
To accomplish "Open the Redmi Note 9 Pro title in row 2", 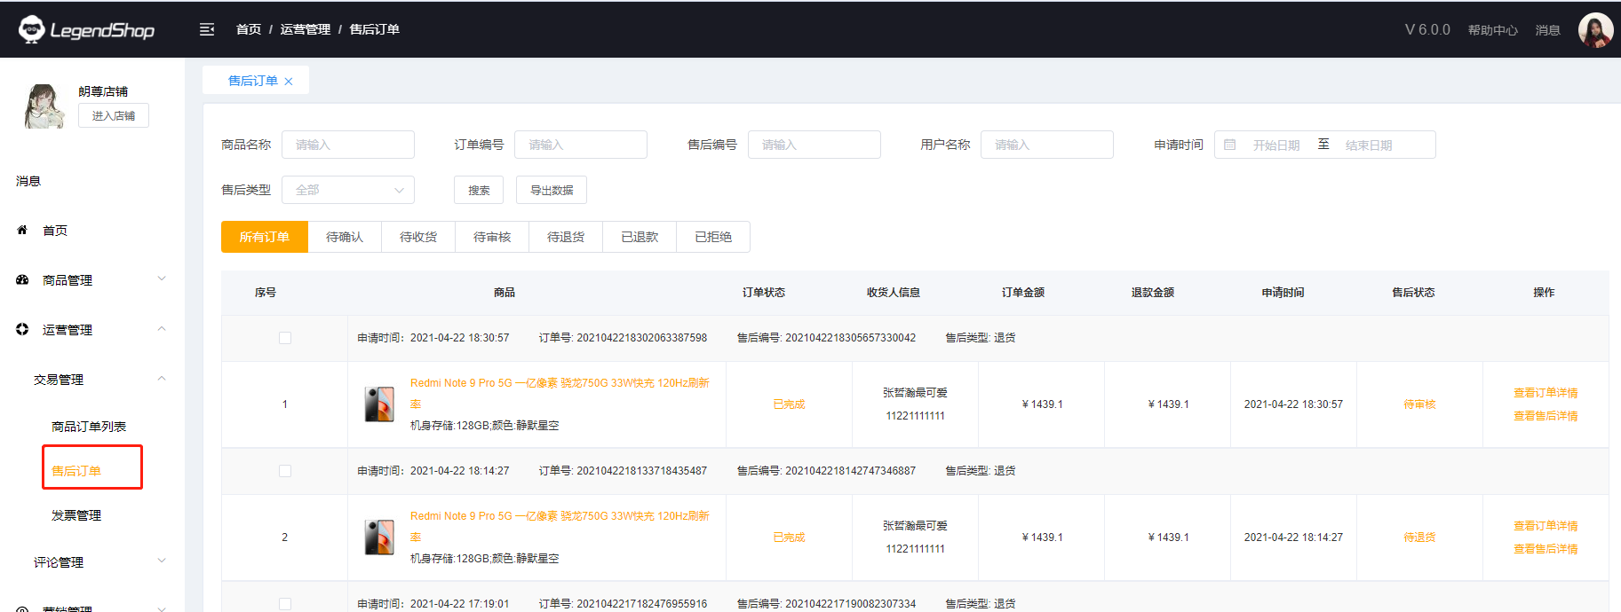I will 560,526.
